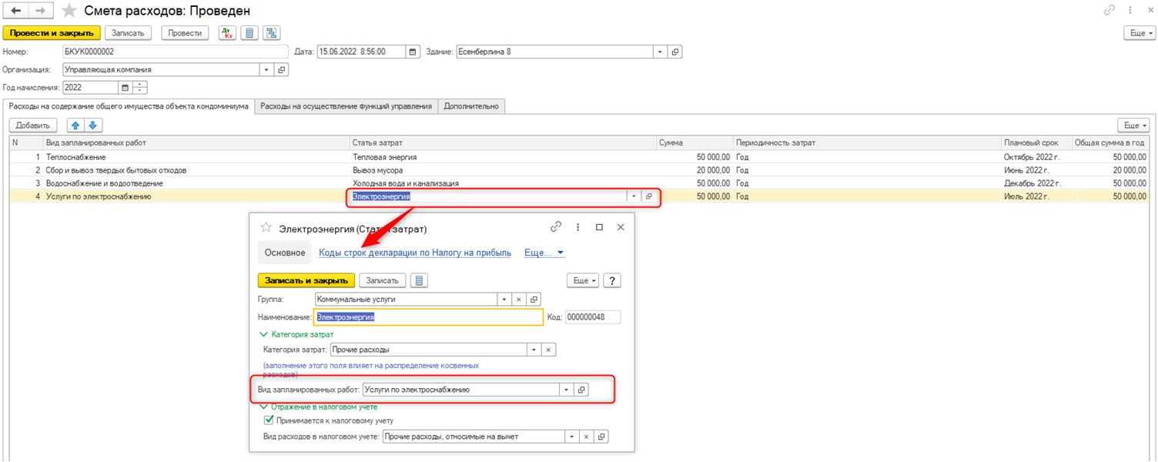Copy link to Электроэнергия dialog

pyautogui.click(x=556, y=227)
